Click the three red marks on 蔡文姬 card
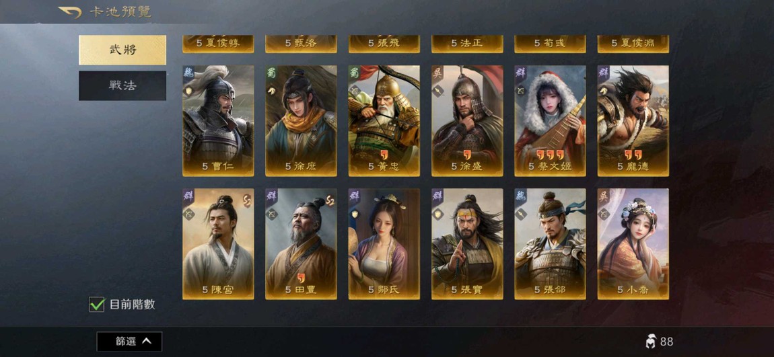Screen dimensions: 774x357 point(550,155)
